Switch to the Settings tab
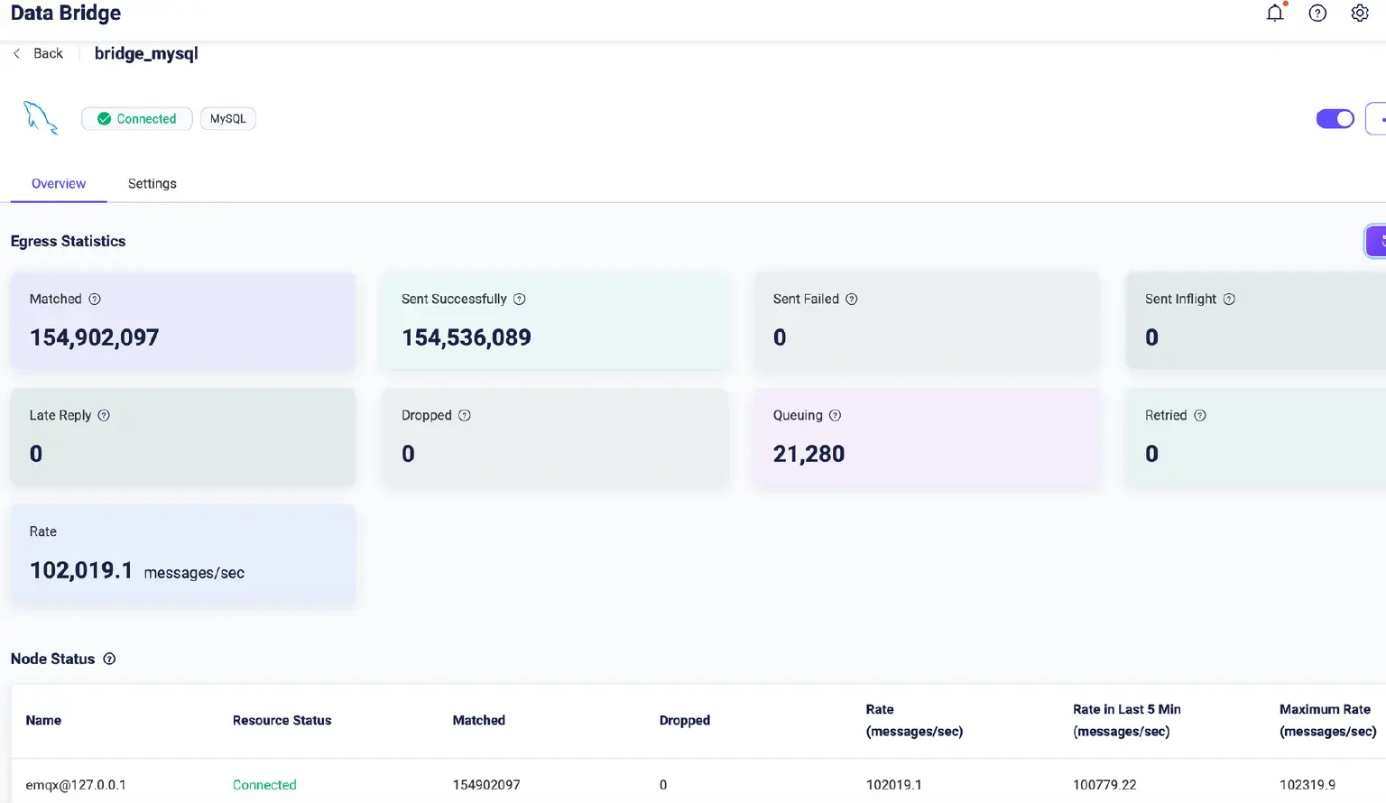The width and height of the screenshot is (1386, 803). (152, 184)
